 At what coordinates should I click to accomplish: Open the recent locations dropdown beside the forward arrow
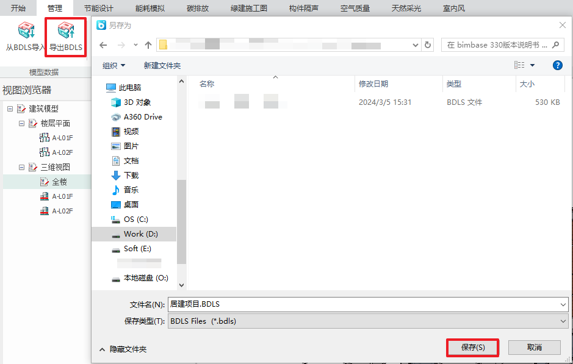135,45
